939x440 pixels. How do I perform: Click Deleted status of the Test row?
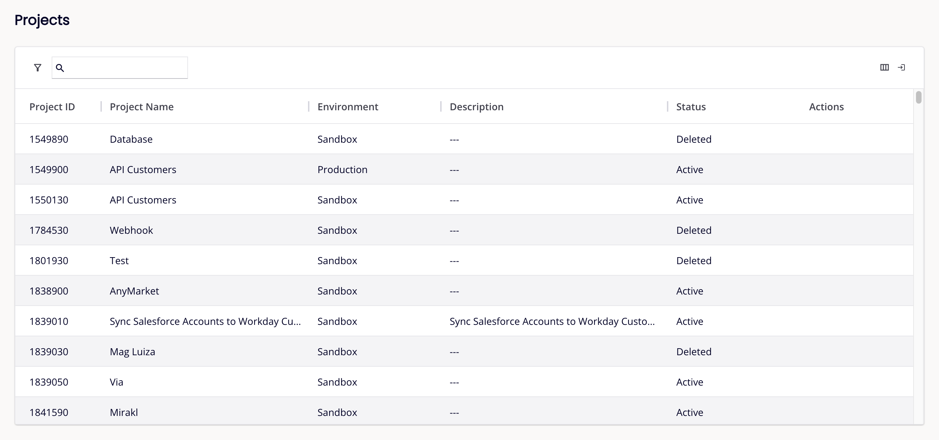click(694, 261)
